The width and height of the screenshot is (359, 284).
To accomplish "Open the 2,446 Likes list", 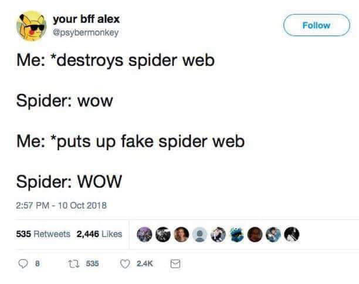I will (99, 234).
